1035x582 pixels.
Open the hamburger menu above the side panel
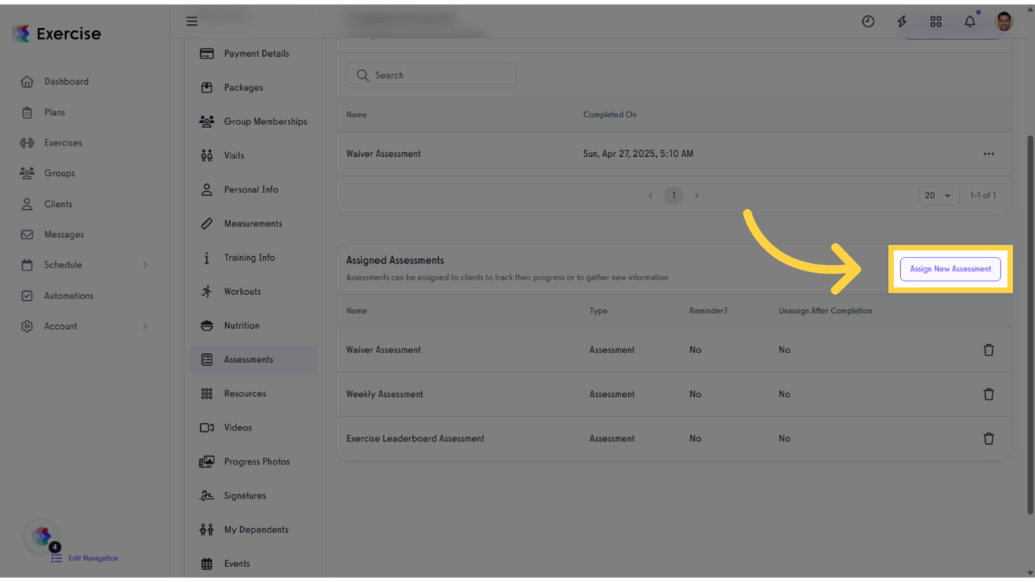[x=192, y=21]
